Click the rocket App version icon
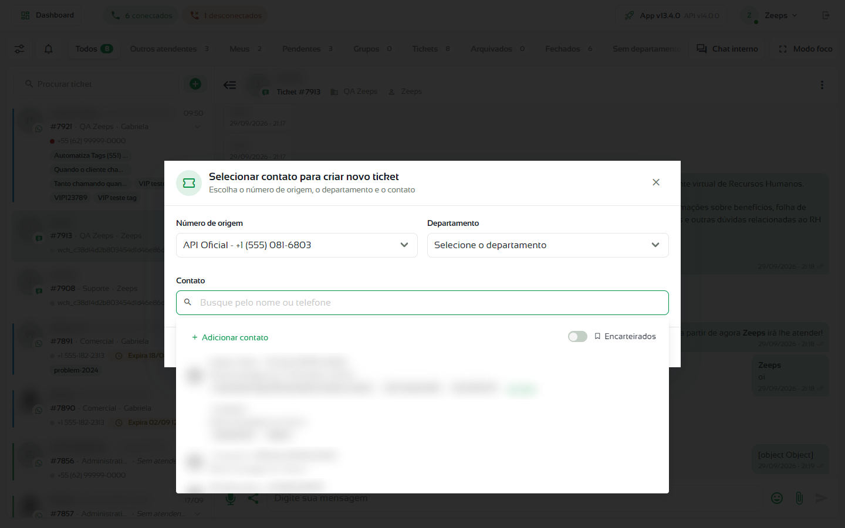The height and width of the screenshot is (528, 845). click(x=629, y=15)
